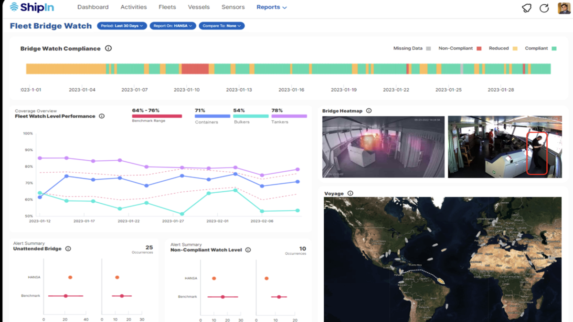The image size is (573, 322).
Task: Click the Non-Compliant red legend swatch
Action: point(479,49)
